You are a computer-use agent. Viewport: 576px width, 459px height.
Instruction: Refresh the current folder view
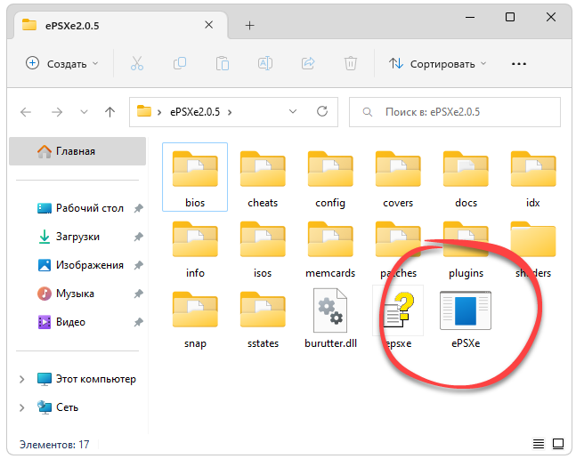(322, 111)
